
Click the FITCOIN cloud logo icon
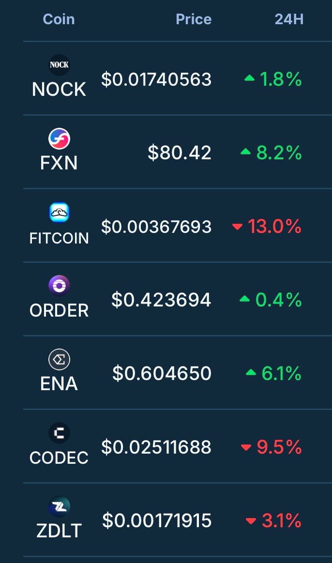[59, 213]
